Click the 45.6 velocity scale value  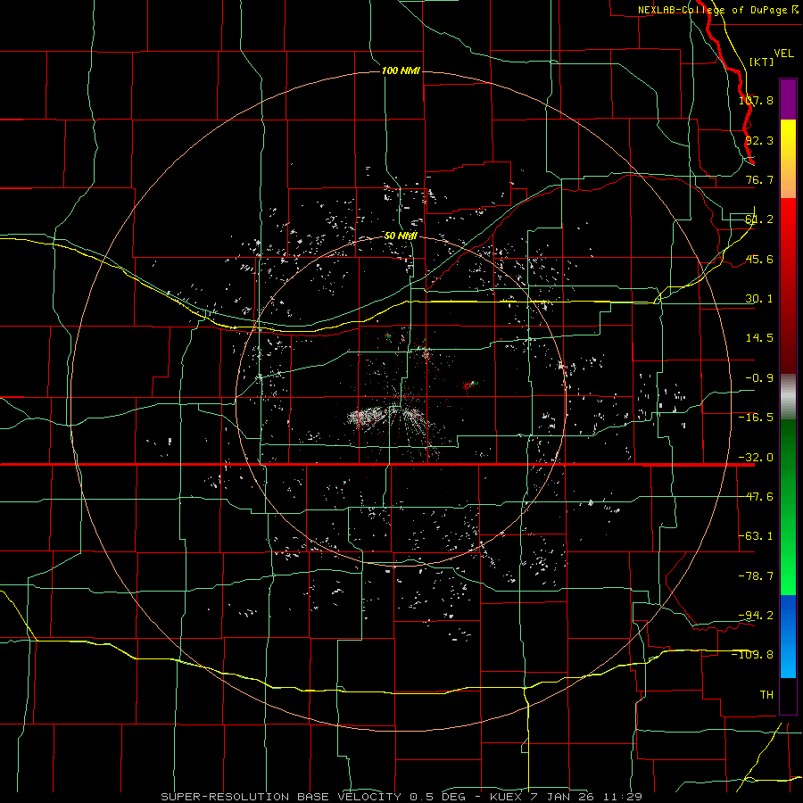pos(759,259)
